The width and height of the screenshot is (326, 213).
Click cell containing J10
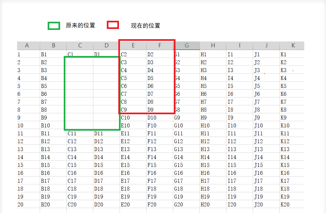(x=266, y=125)
